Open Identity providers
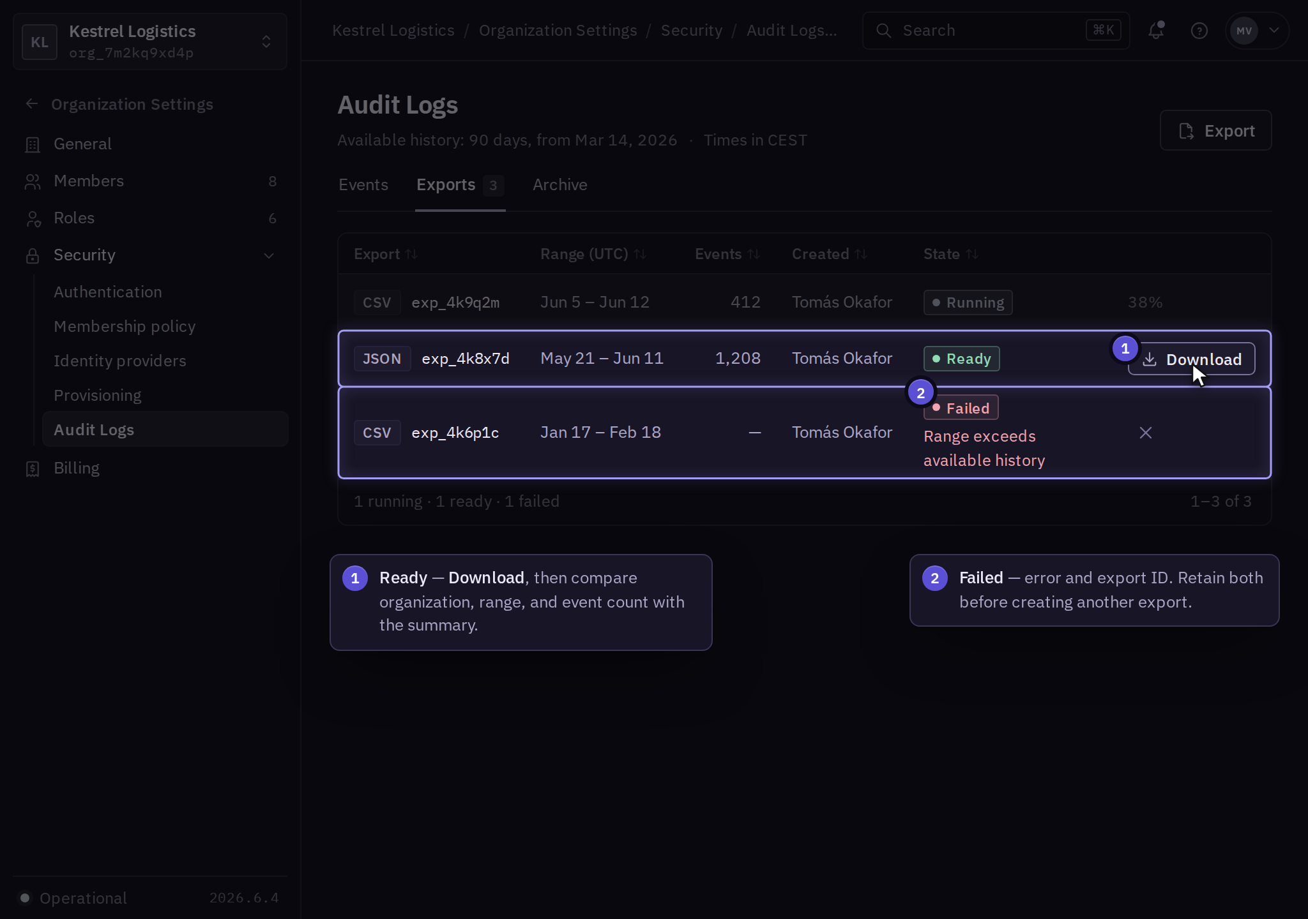This screenshot has width=1308, height=919. 120,361
